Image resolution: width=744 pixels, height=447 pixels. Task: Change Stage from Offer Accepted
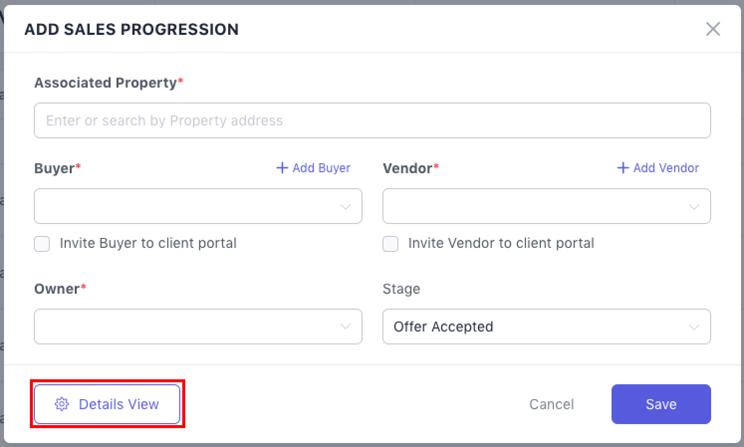pos(538,327)
